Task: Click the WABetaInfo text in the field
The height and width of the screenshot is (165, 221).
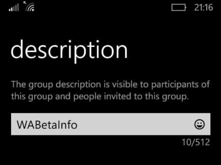Action: point(47,125)
